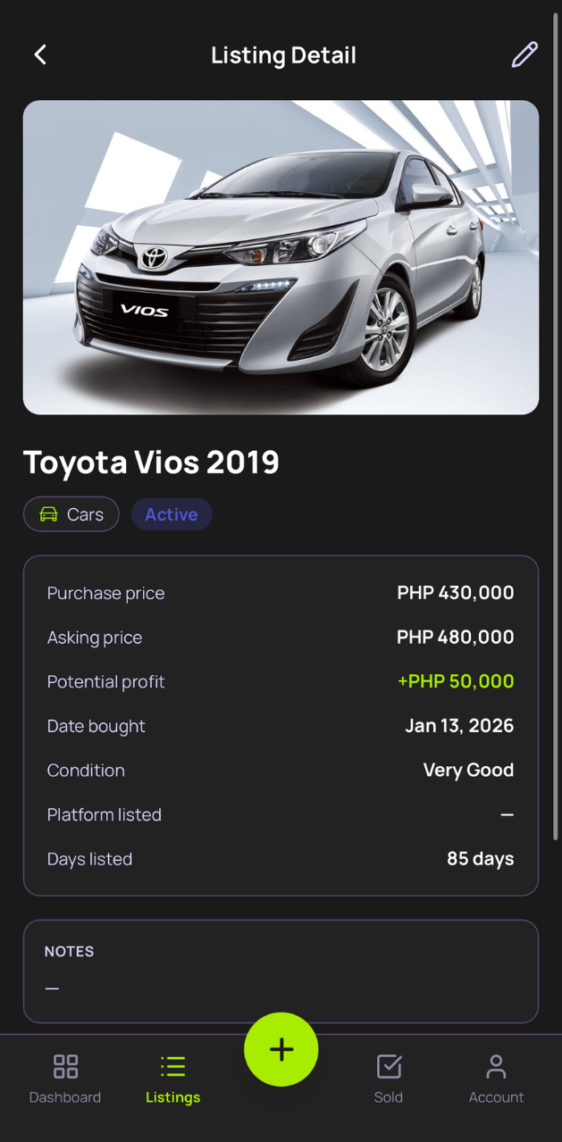562x1142 pixels.
Task: Click the car icon in Cars tag
Action: [48, 514]
